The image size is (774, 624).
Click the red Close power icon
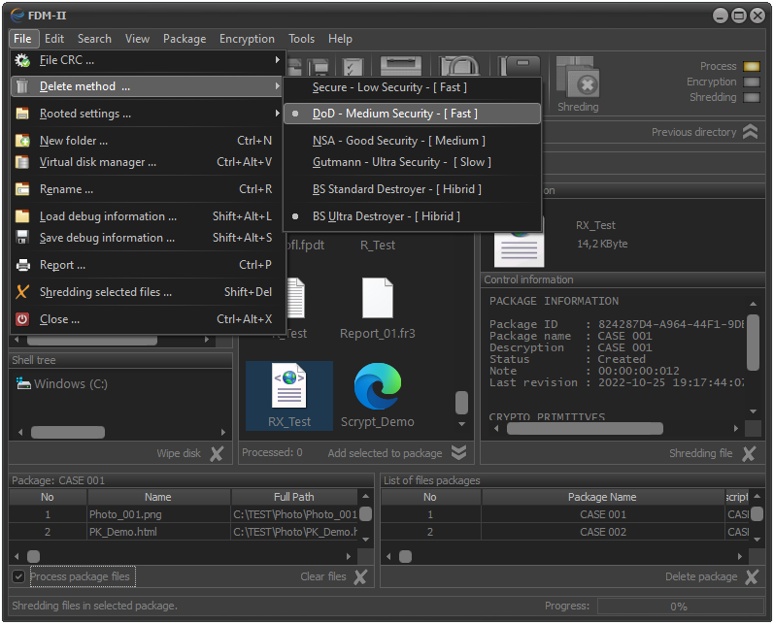(x=22, y=319)
